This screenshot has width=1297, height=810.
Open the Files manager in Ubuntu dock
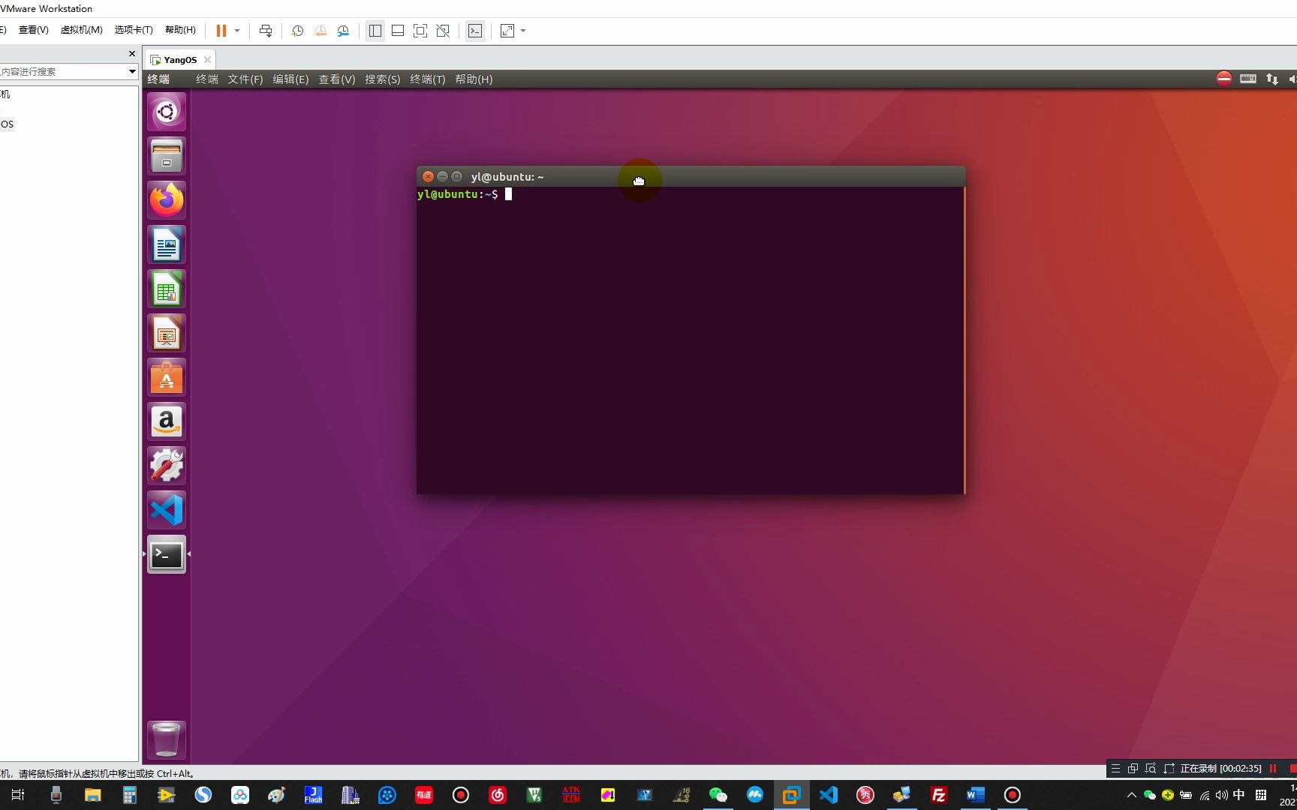coord(167,156)
